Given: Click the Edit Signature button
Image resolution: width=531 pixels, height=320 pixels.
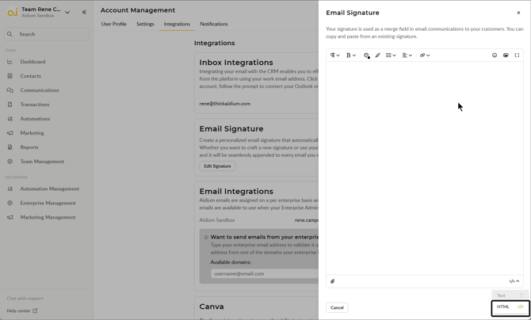Looking at the screenshot, I should [217, 166].
